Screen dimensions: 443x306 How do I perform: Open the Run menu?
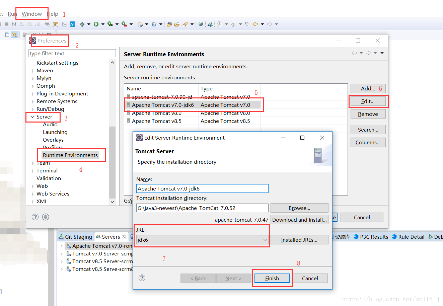tap(12, 14)
